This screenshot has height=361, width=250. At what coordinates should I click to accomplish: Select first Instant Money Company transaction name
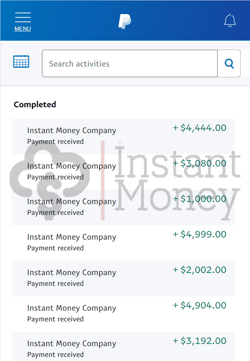[x=72, y=131]
